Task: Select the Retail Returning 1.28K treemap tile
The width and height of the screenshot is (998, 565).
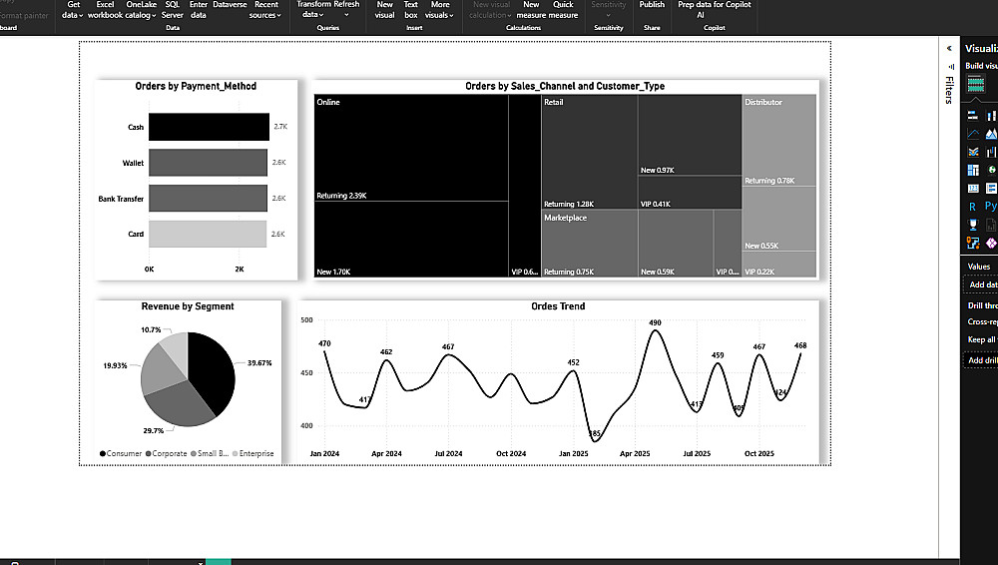Action: tap(590, 153)
